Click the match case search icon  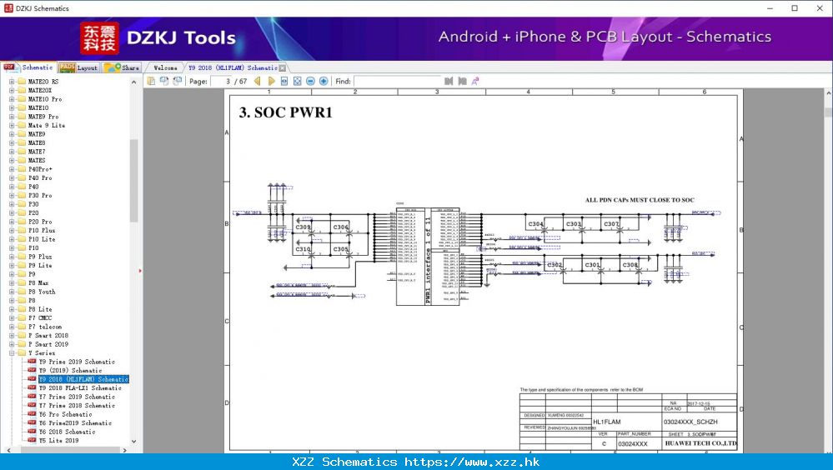[x=475, y=82]
